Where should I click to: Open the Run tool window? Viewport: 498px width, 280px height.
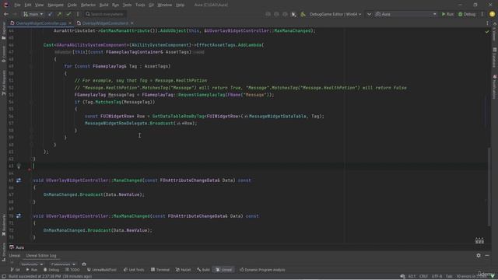pyautogui.click(x=31, y=270)
